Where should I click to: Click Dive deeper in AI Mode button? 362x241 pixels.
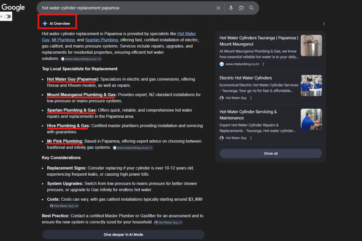tap(123, 235)
